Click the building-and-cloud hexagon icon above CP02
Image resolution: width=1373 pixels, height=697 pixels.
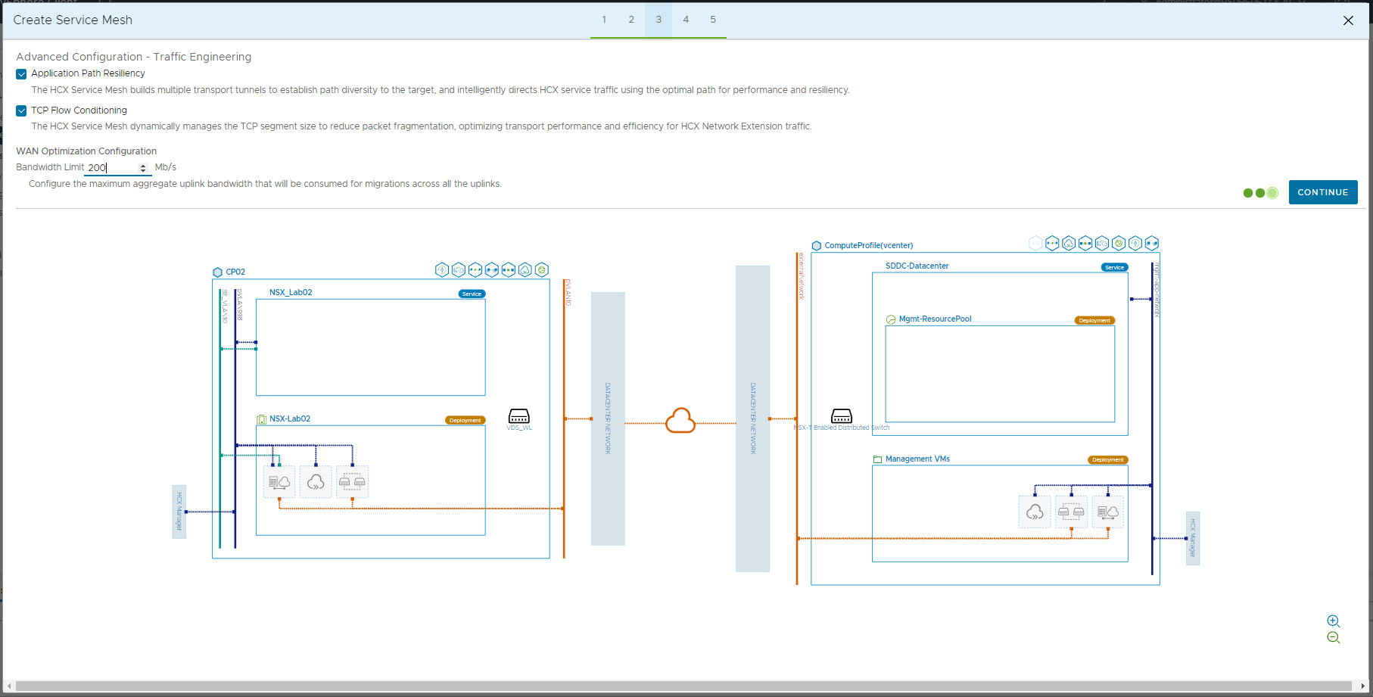[x=459, y=269]
